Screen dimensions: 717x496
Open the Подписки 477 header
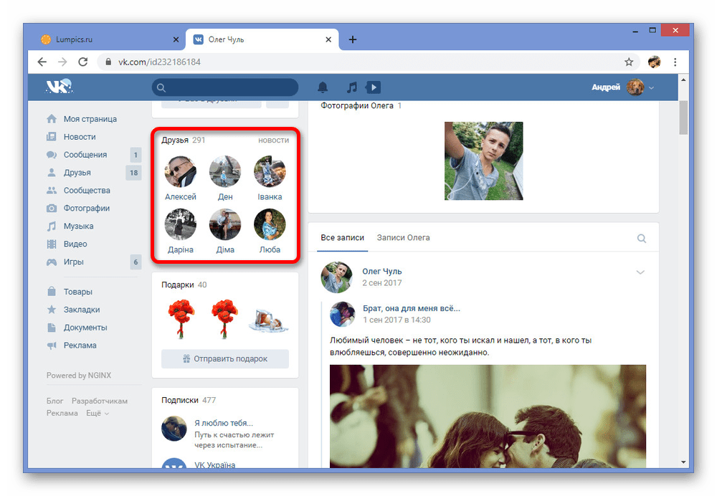[189, 400]
